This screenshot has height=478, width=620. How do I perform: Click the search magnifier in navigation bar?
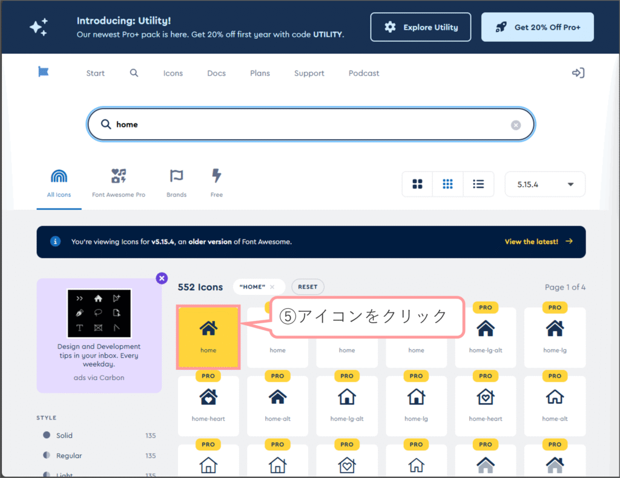point(134,73)
